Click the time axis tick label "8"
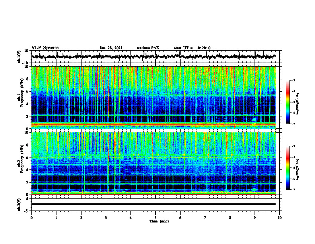 (230, 218)
